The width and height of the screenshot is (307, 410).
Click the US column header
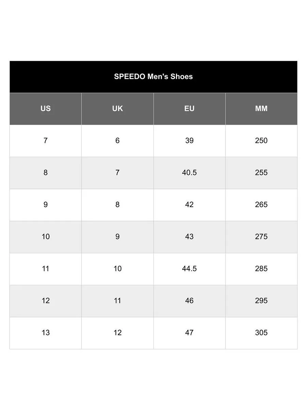tap(45, 109)
